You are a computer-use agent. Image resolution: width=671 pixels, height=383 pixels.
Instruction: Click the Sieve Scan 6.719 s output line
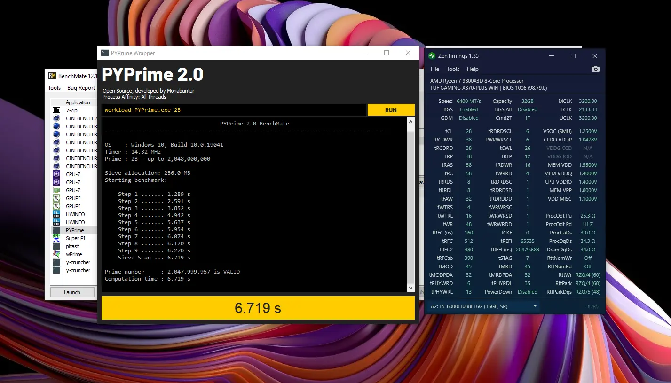click(154, 258)
